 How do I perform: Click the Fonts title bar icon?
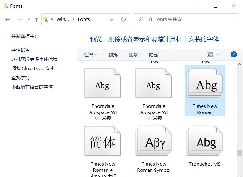click(6, 6)
